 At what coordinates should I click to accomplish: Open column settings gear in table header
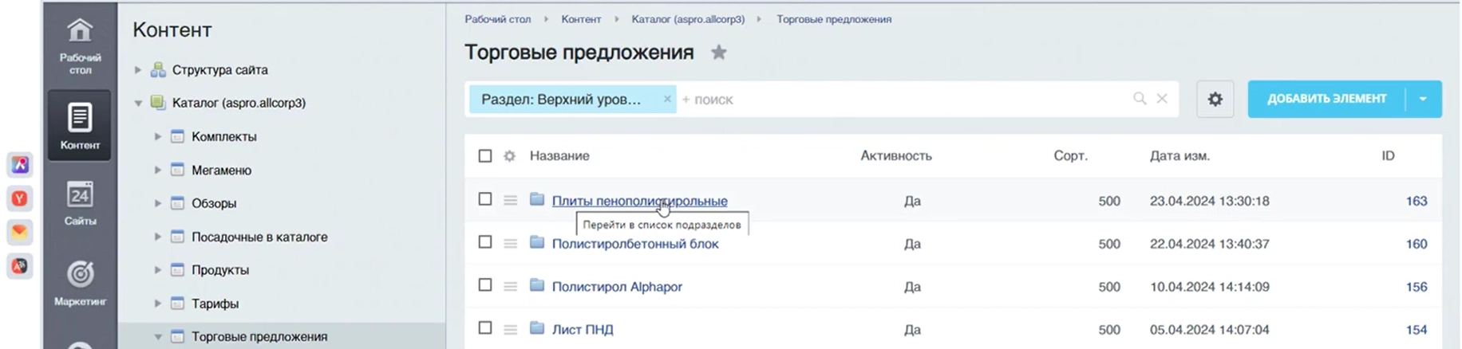pos(509,156)
